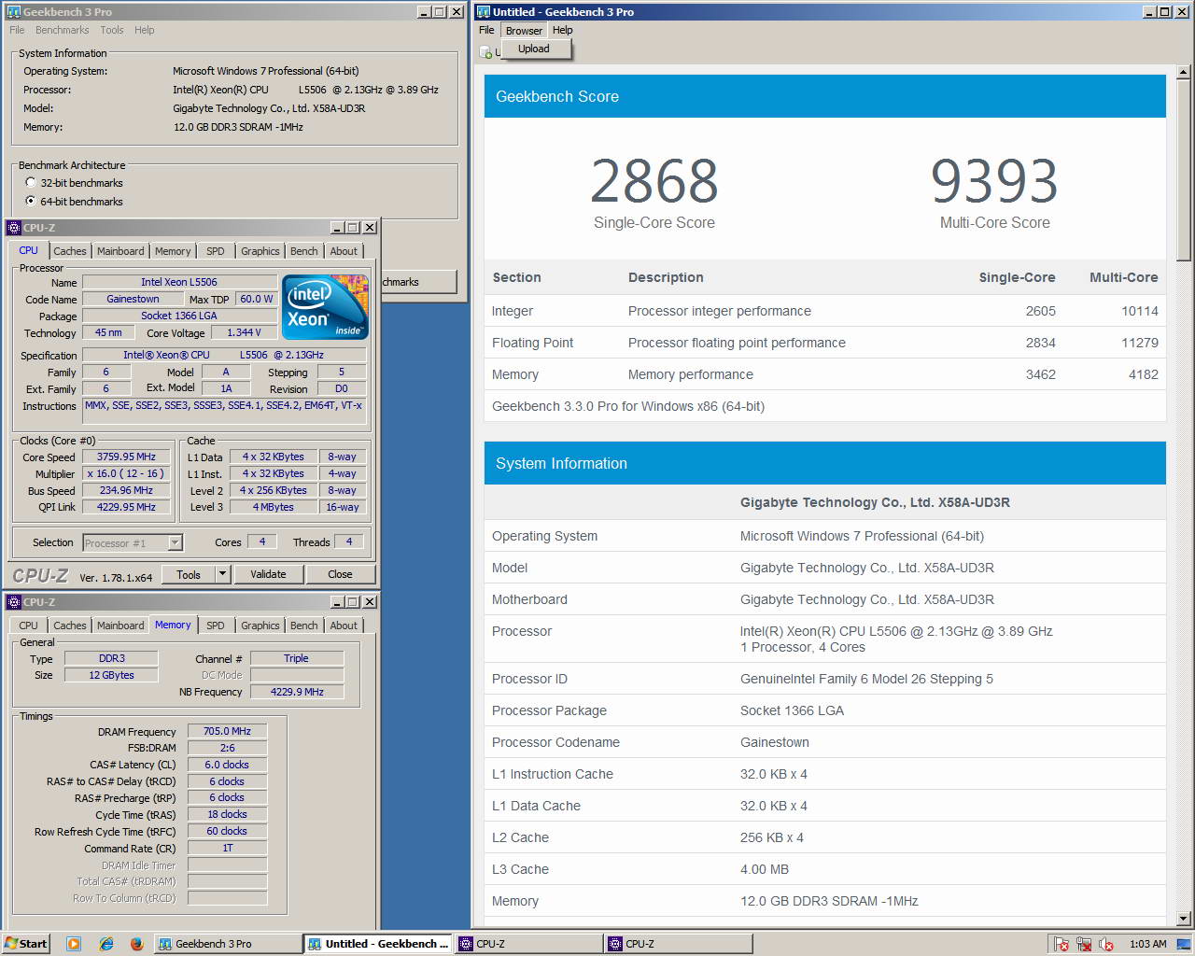Switch to Geekbench 3 Pro taskbar button

(x=227, y=944)
